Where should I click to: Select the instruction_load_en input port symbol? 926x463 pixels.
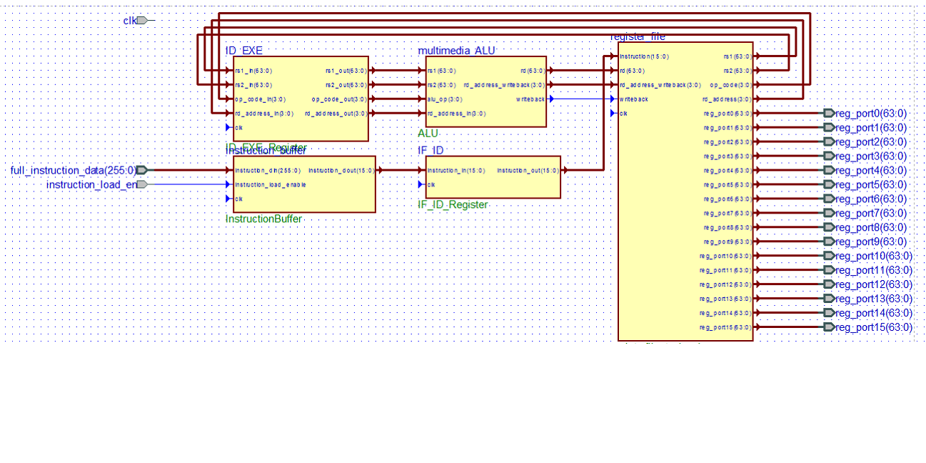pos(142,184)
